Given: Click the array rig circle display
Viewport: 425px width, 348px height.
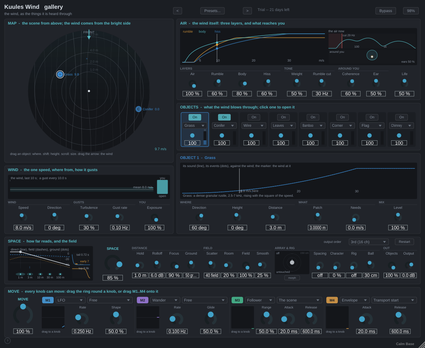Looking at the screenshot, I should click(292, 262).
